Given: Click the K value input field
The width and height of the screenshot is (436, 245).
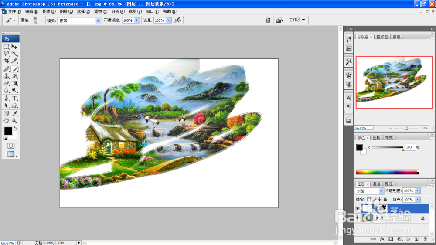Looking at the screenshot, I should tap(410, 147).
